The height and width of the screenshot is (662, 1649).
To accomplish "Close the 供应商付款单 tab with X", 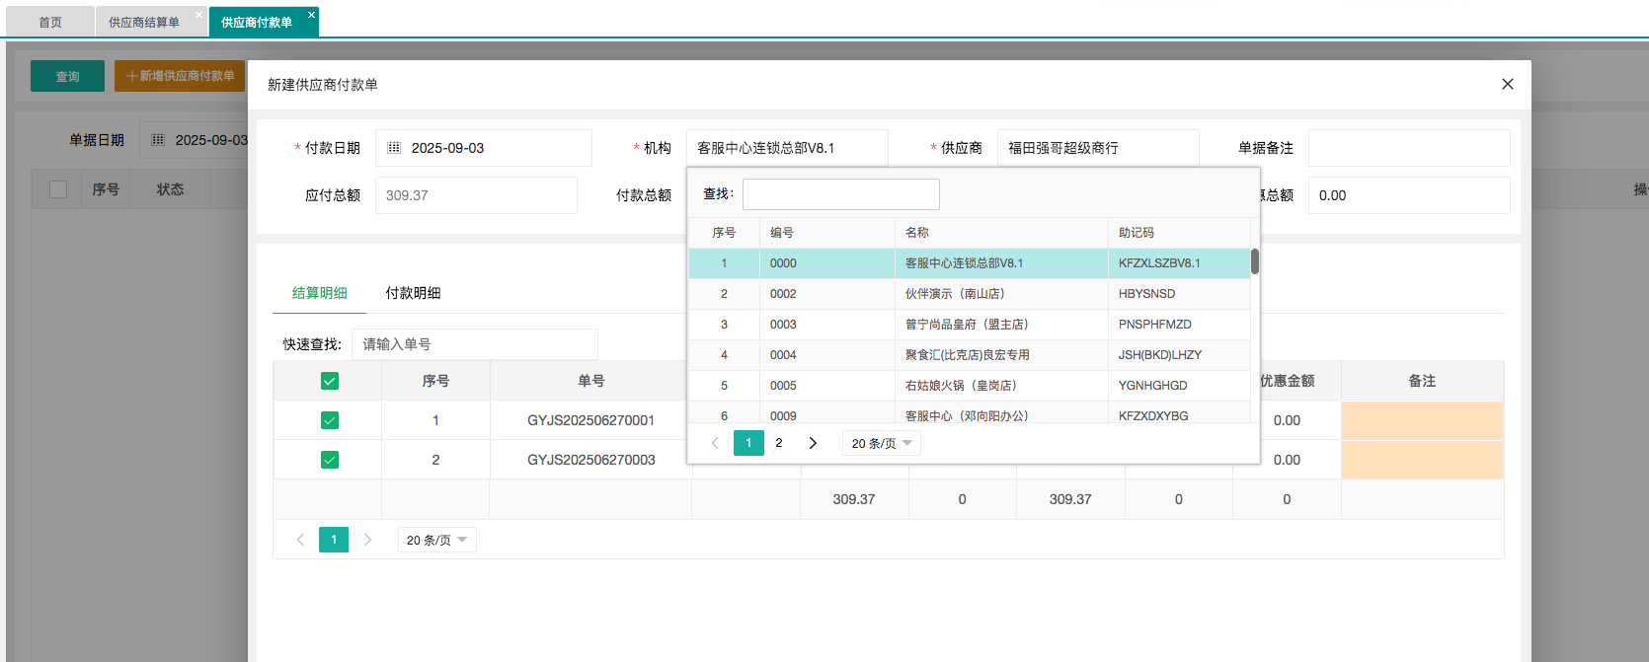I will (x=311, y=15).
